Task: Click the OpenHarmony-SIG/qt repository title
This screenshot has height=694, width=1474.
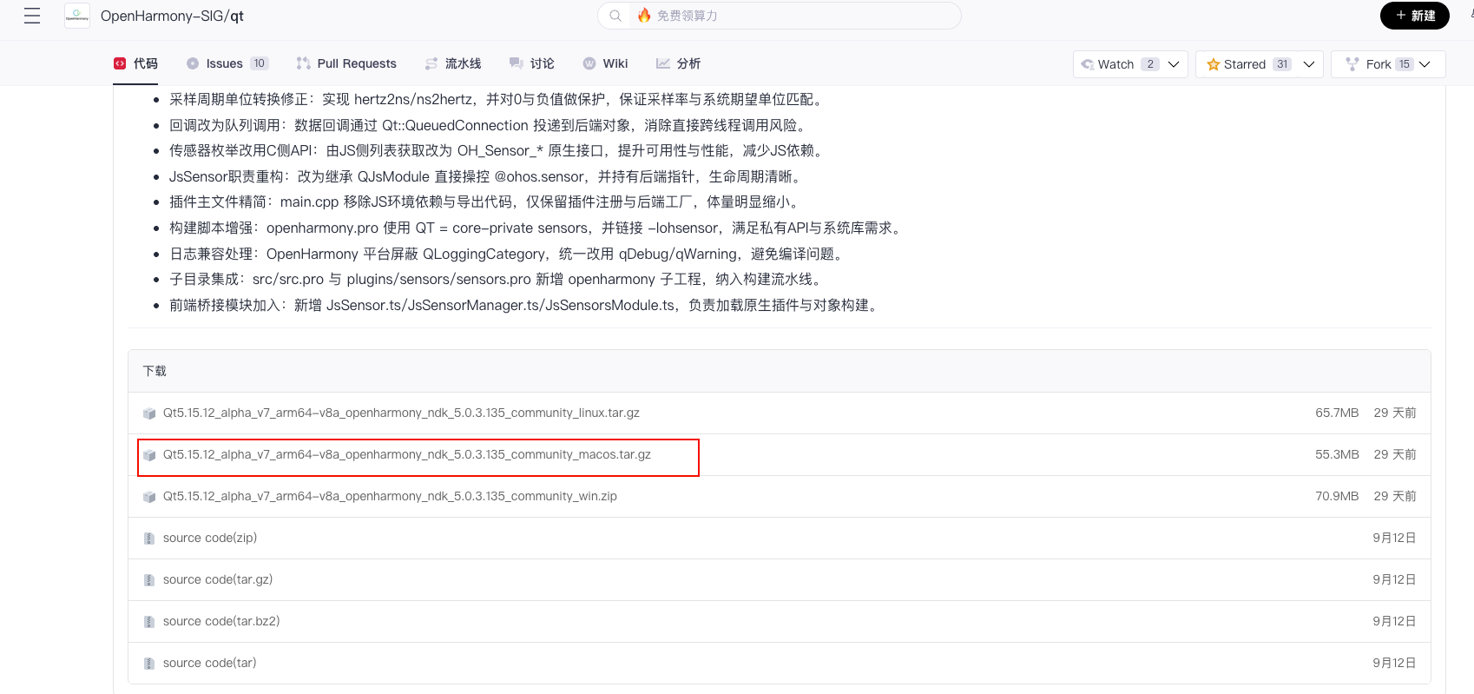Action: click(172, 16)
